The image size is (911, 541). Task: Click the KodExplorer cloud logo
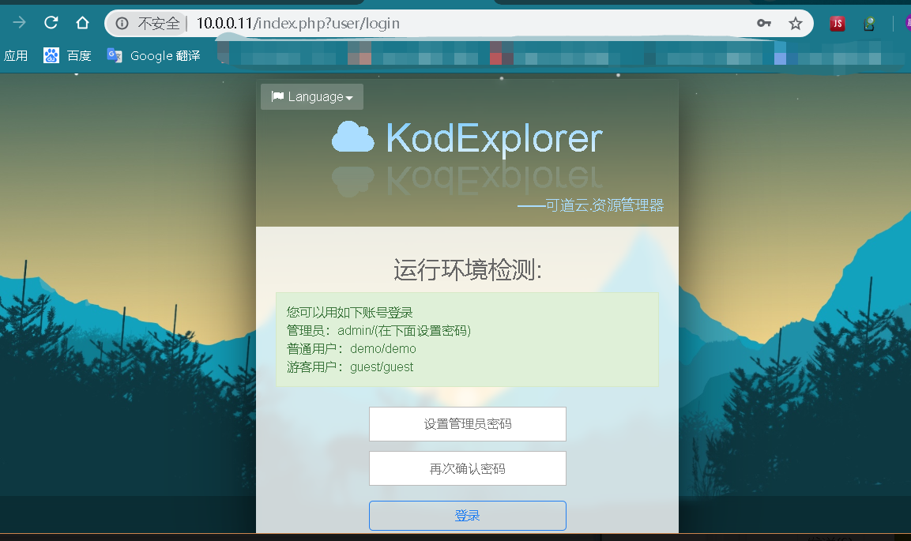tap(353, 137)
